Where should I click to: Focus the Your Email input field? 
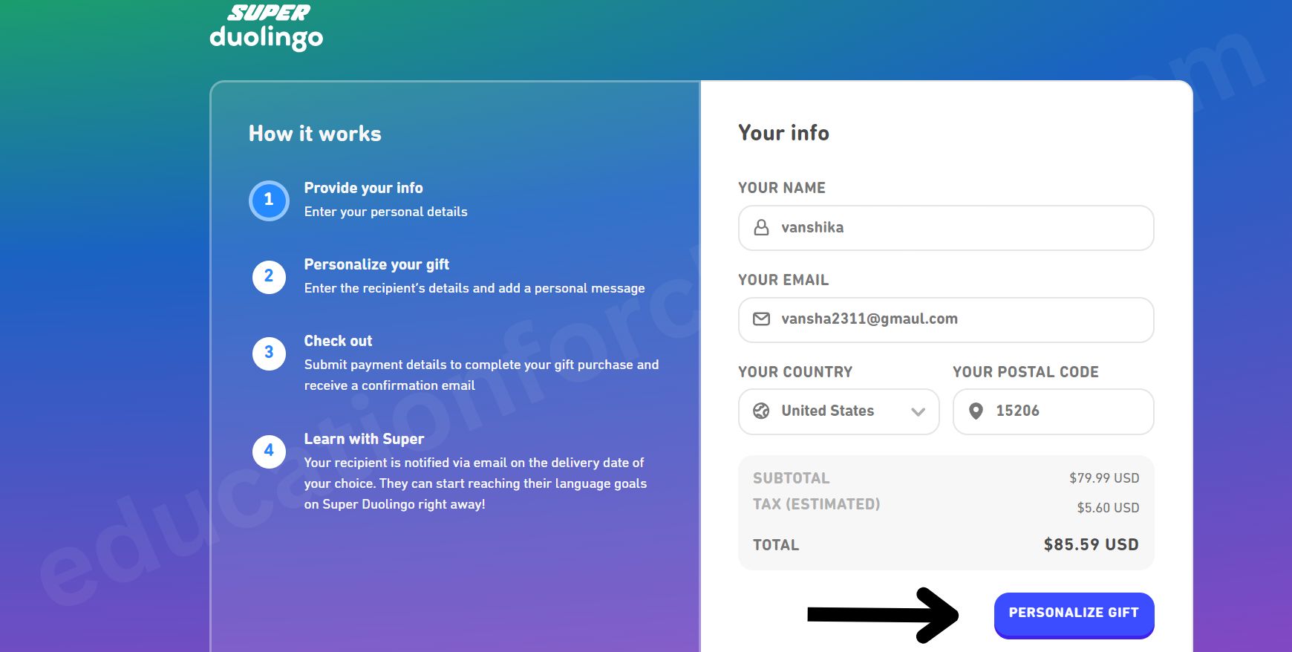pyautogui.click(x=958, y=319)
